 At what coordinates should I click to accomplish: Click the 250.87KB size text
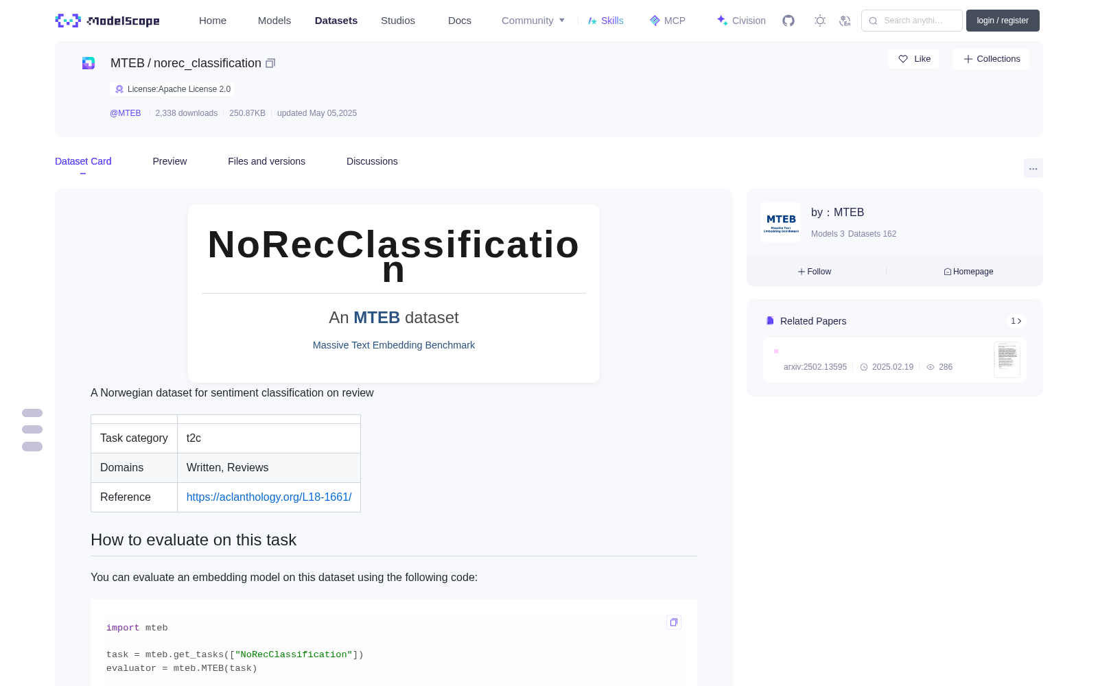click(x=247, y=113)
